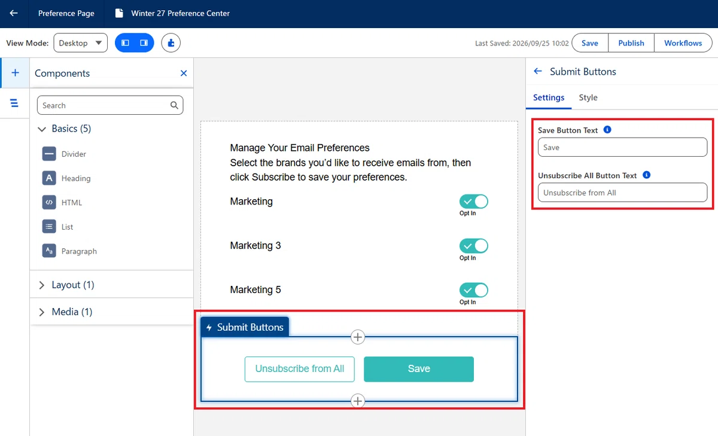This screenshot has width=718, height=436.
Task: Click the back arrow in top header
Action: pyautogui.click(x=14, y=13)
